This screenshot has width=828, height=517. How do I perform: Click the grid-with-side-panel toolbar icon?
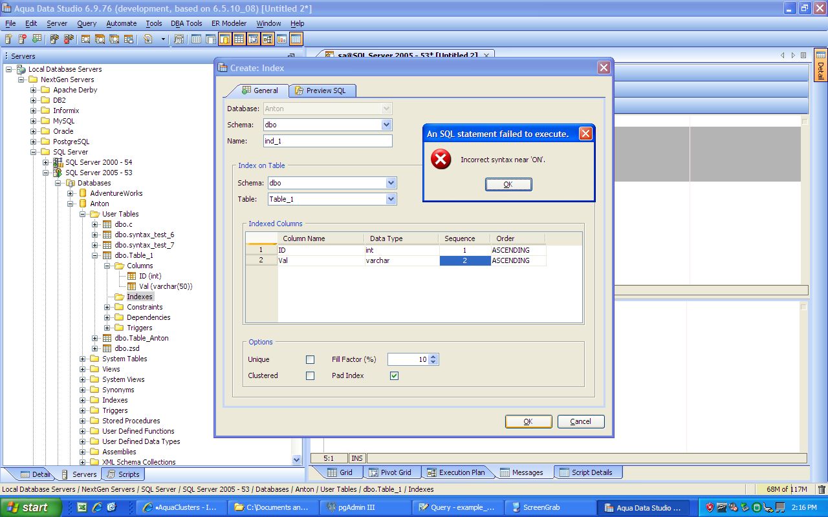click(x=210, y=39)
